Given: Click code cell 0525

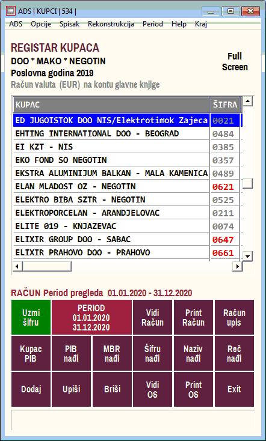Looking at the screenshot, I should tap(225, 199).
